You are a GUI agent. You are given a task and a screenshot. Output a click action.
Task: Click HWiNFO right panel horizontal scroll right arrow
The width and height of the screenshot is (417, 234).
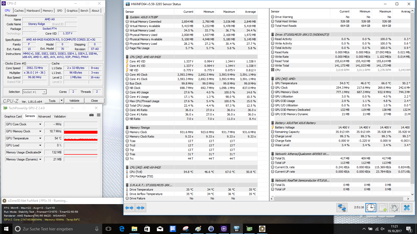(408, 199)
